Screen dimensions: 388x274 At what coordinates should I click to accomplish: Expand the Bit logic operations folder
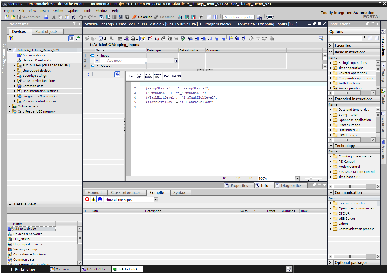[x=331, y=63]
